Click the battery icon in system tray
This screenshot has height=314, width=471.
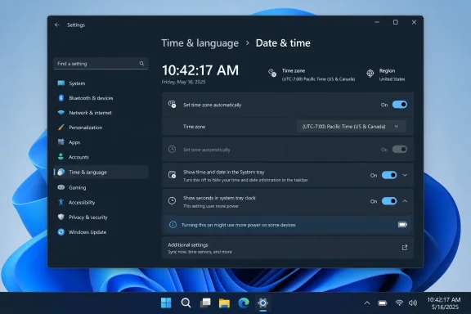[383, 303]
